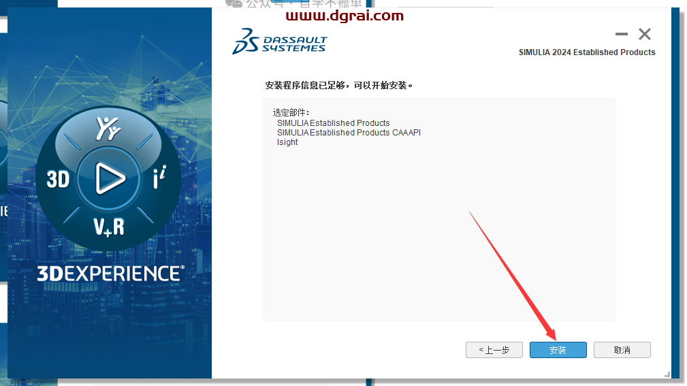Select the 'SIMULIA Established Products CAA API' line
Screen dimensions: 687x386
[x=349, y=132]
